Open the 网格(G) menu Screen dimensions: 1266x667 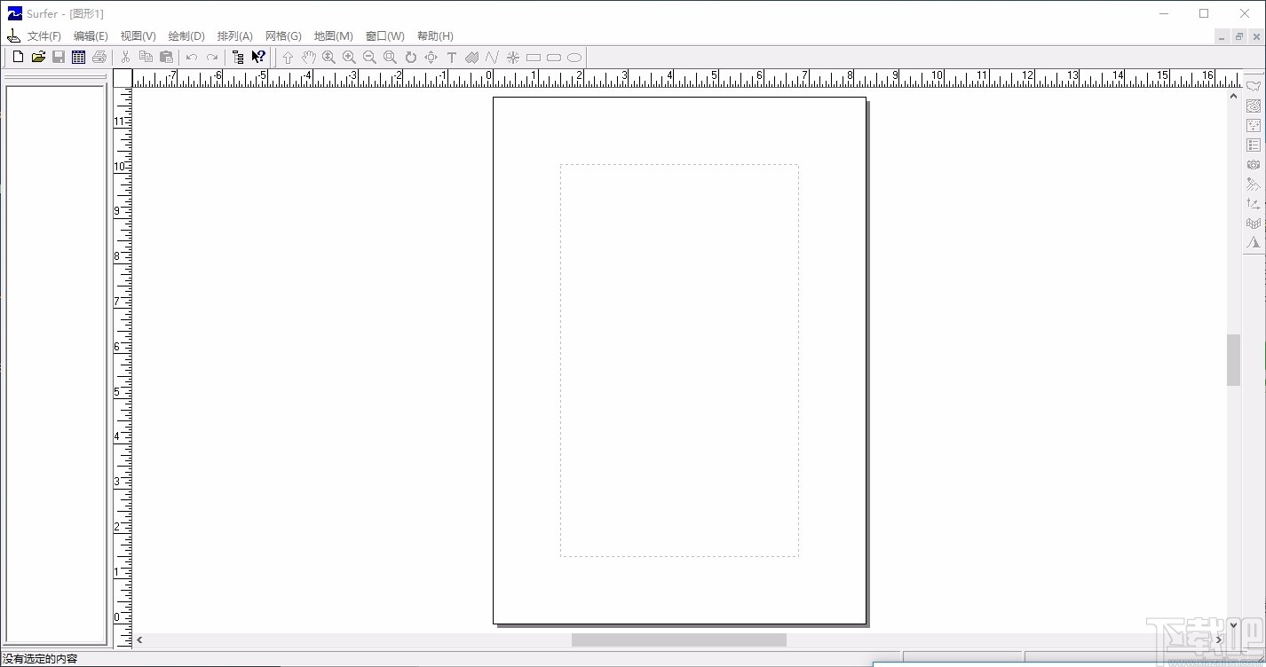click(283, 36)
